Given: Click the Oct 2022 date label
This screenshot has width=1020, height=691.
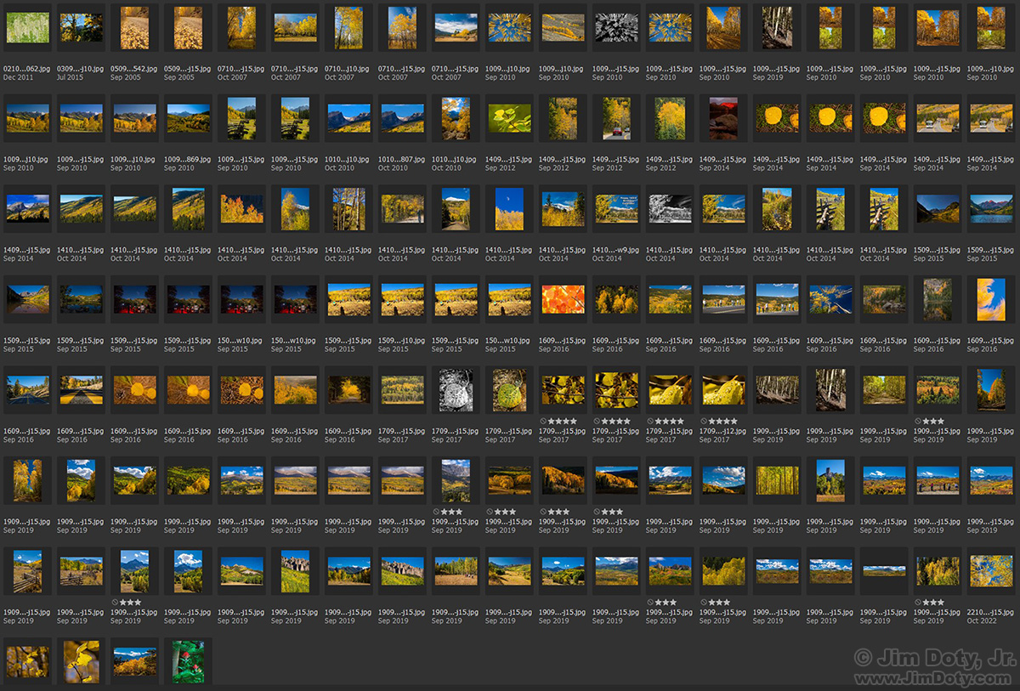Looking at the screenshot, I should 982,620.
